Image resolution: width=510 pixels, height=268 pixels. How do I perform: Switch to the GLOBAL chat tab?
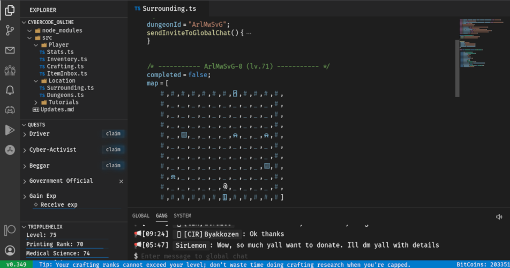pos(141,216)
